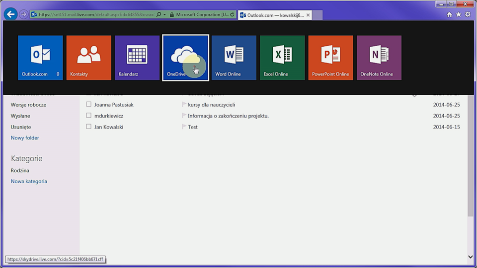Open 'kursy dla nauczycieli' subject
Image resolution: width=477 pixels, height=268 pixels.
(x=212, y=105)
